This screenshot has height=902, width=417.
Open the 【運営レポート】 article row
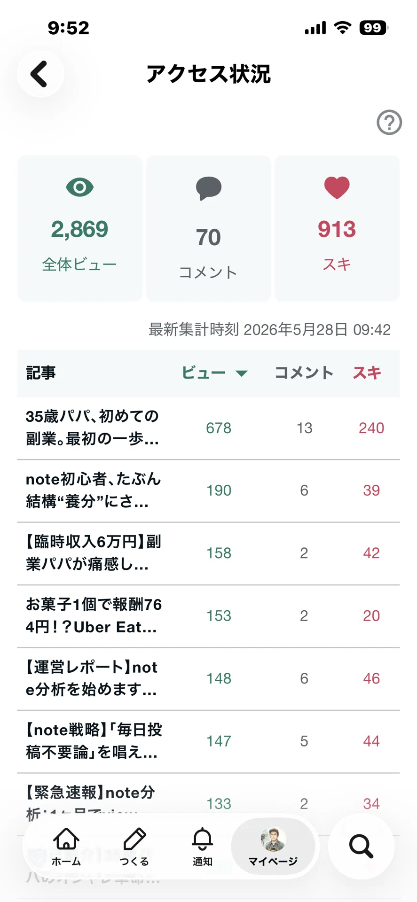tap(208, 679)
